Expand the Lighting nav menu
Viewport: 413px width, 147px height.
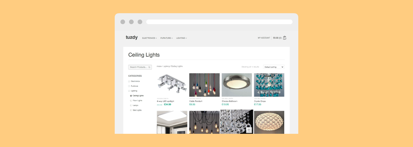click(182, 38)
